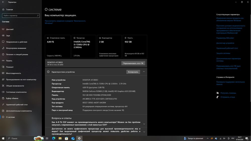Click the muted volume tray icon
The image size is (251, 141).
tap(224, 138)
